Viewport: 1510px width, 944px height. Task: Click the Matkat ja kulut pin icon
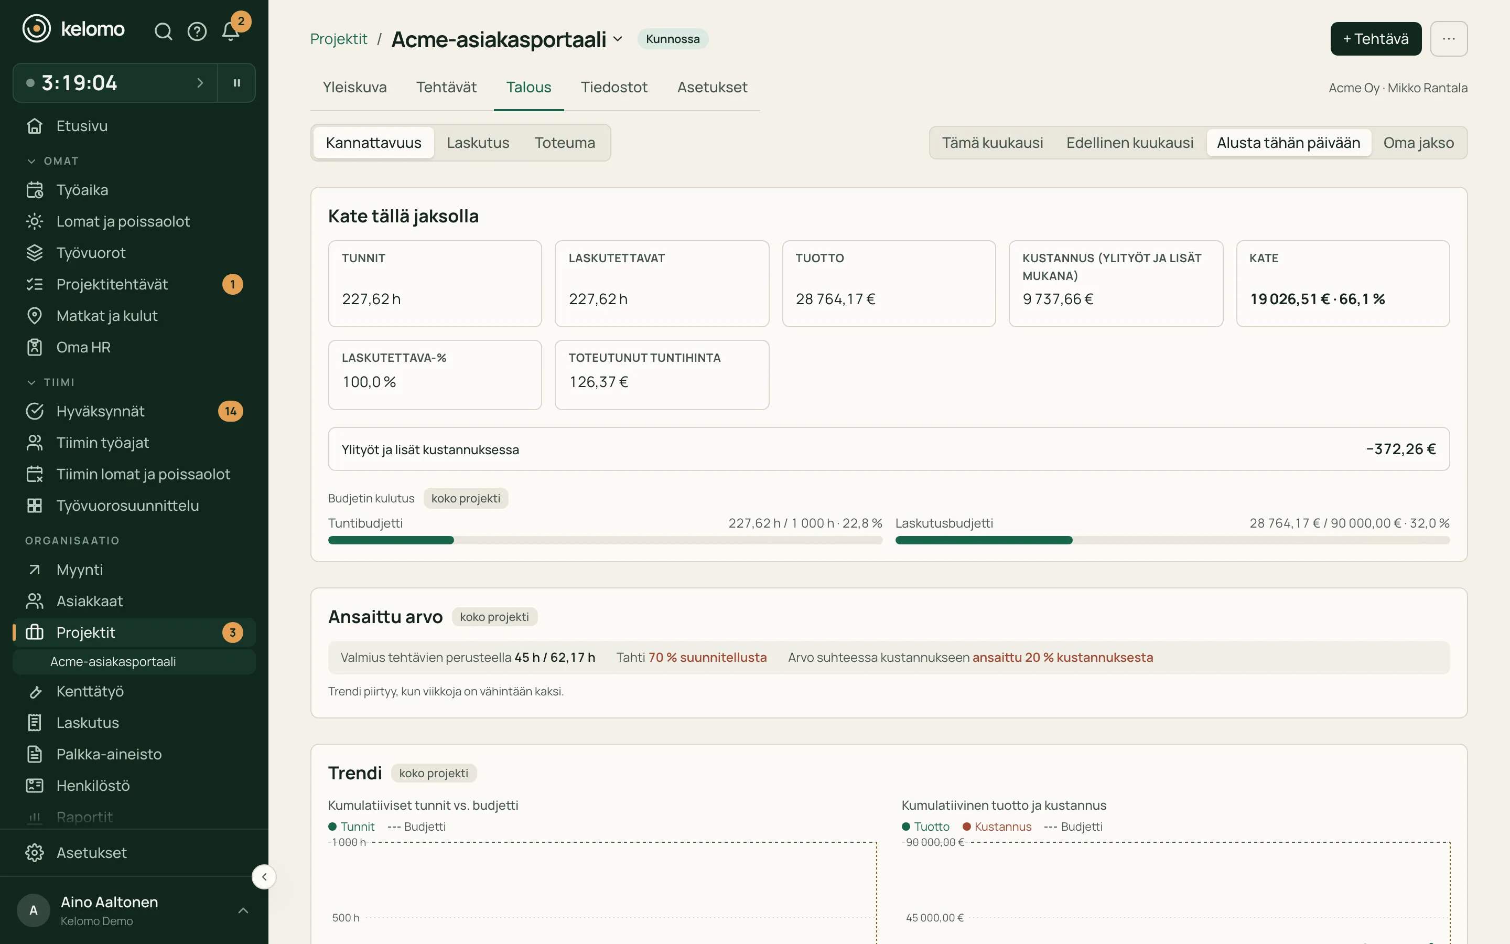tap(34, 316)
